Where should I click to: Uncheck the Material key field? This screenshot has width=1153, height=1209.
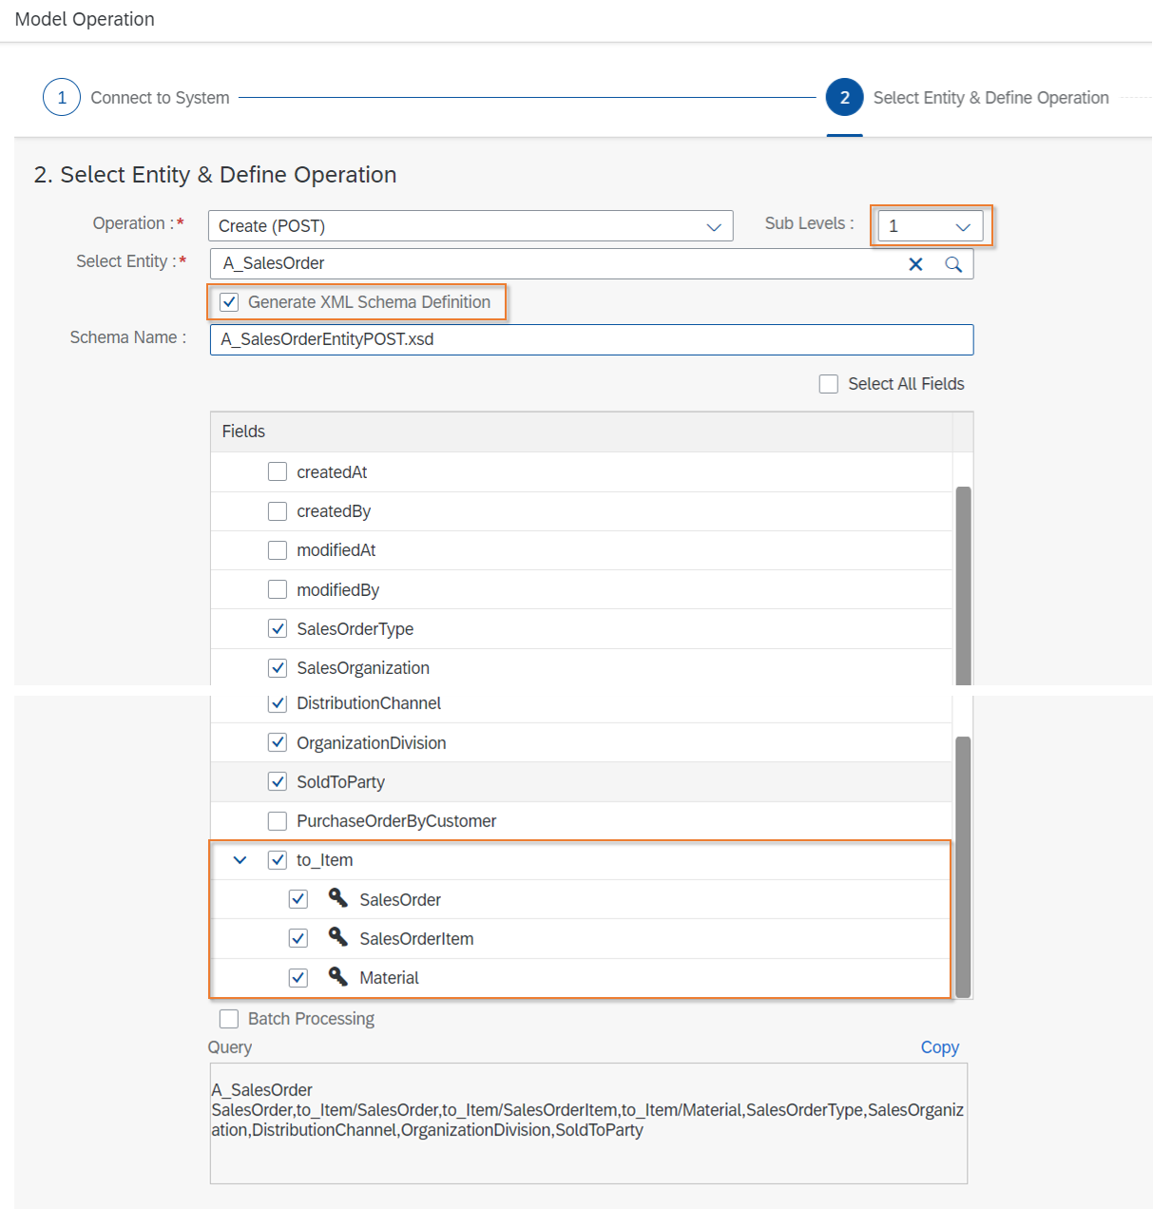(x=298, y=977)
